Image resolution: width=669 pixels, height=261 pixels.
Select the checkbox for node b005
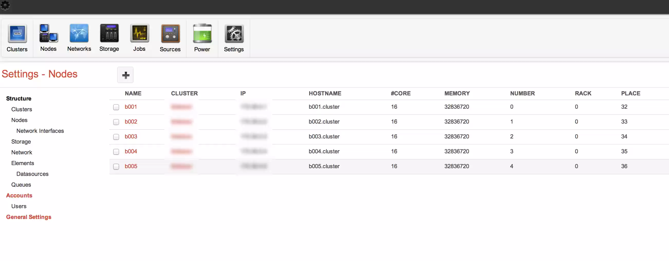[x=116, y=166]
